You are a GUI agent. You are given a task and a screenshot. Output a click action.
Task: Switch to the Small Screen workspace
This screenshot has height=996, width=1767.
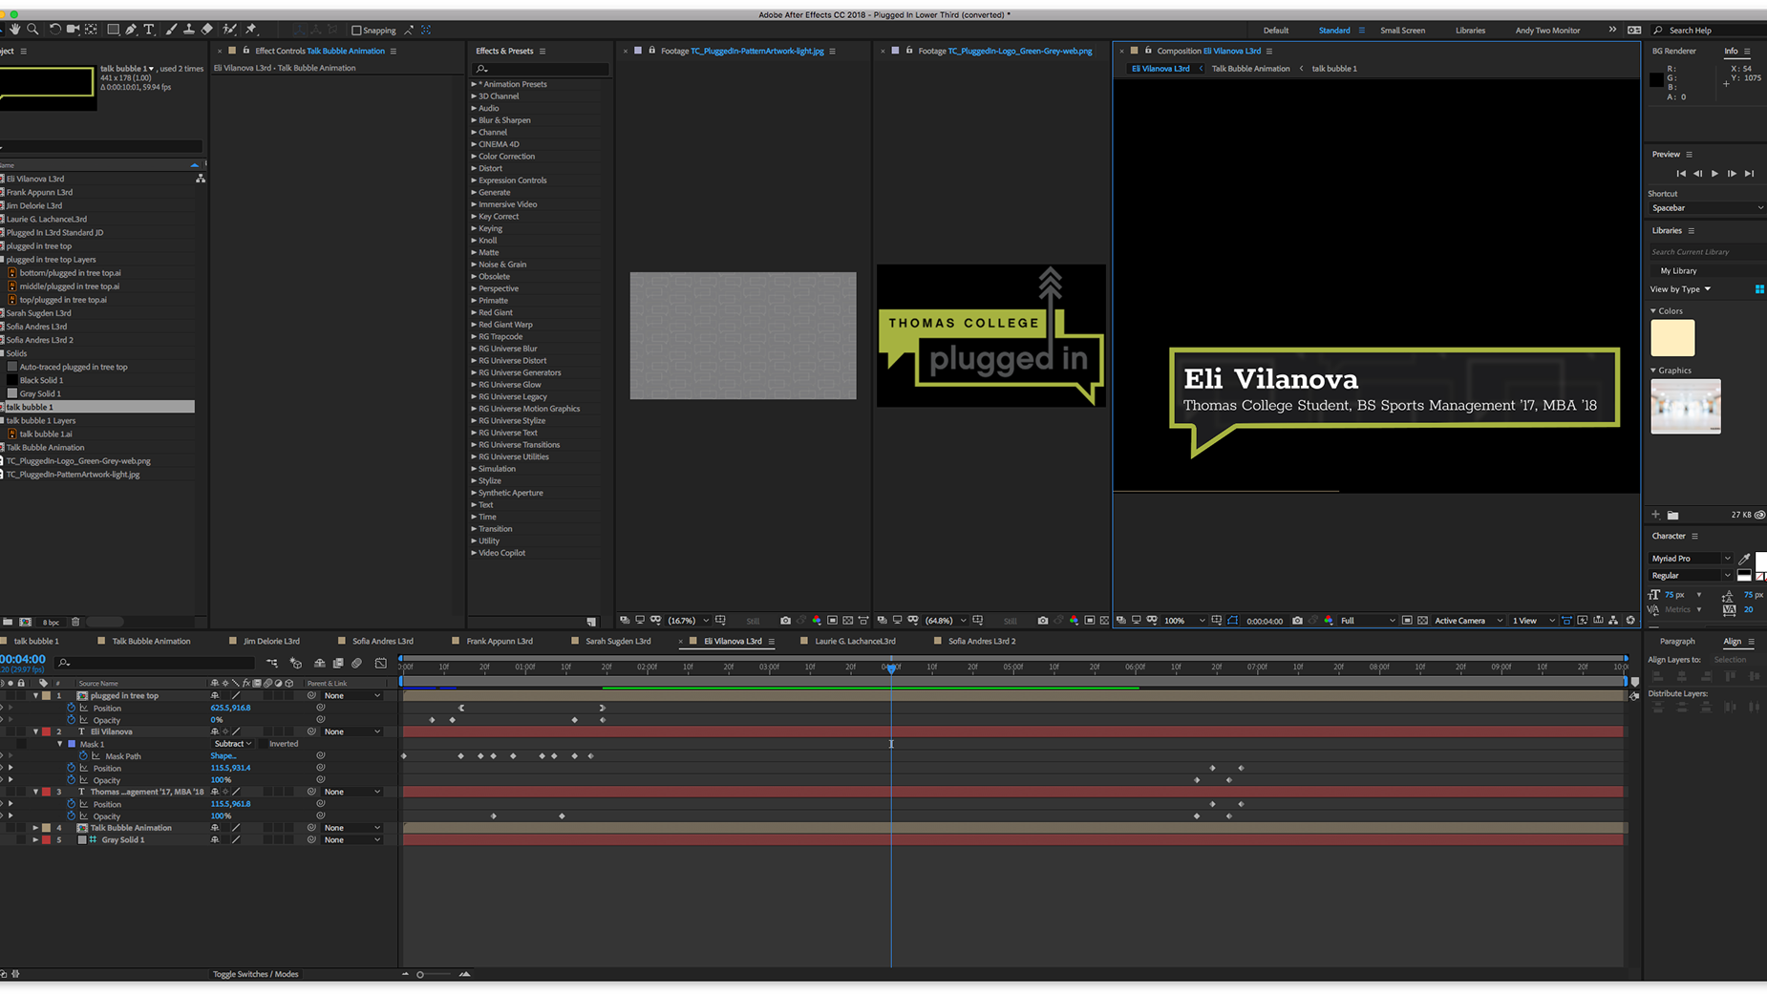(1402, 31)
